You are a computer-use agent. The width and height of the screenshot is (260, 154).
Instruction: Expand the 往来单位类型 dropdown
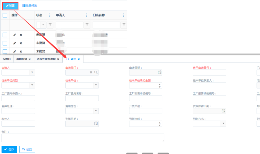tap(32, 85)
